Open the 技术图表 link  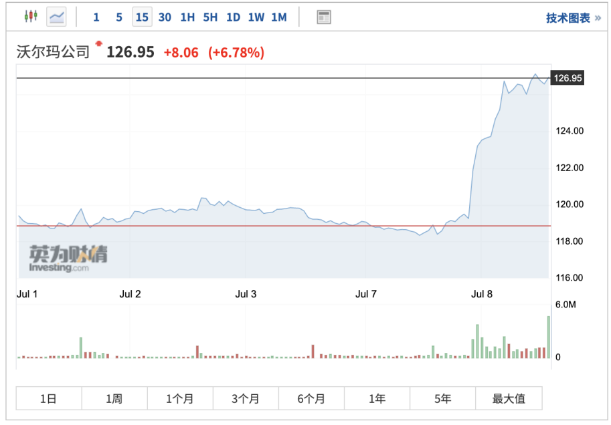pos(573,18)
